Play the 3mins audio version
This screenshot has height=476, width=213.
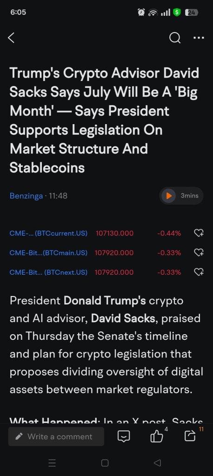click(x=181, y=196)
